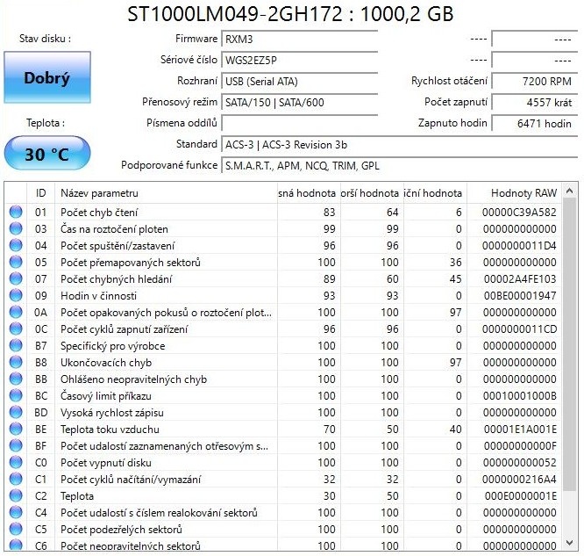584x556 pixels.
Task: Click the RAW value 00002A4FE103
Action: click(520, 278)
